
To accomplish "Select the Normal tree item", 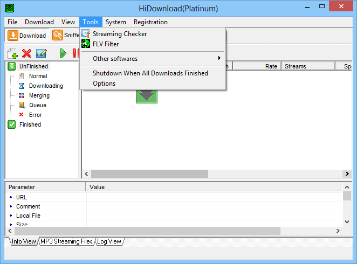I will (x=38, y=76).
